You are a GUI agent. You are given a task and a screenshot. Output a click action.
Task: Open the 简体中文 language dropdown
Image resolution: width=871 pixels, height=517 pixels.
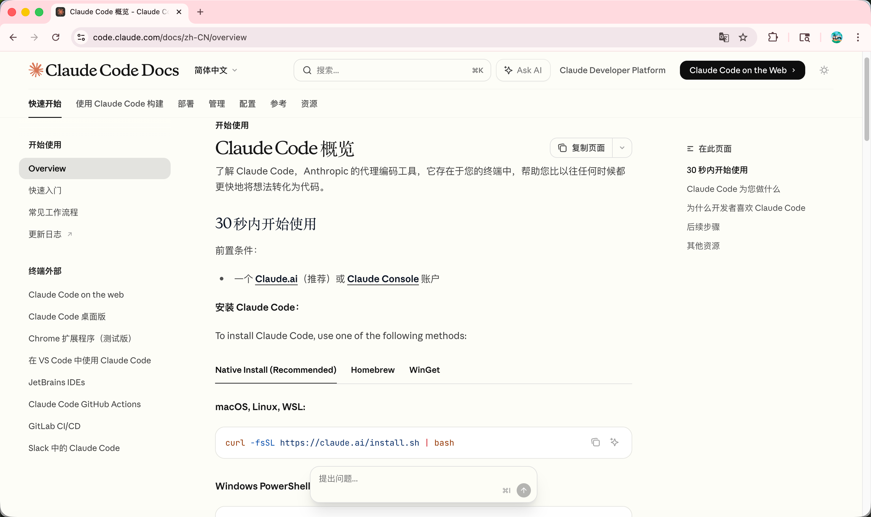(x=216, y=70)
